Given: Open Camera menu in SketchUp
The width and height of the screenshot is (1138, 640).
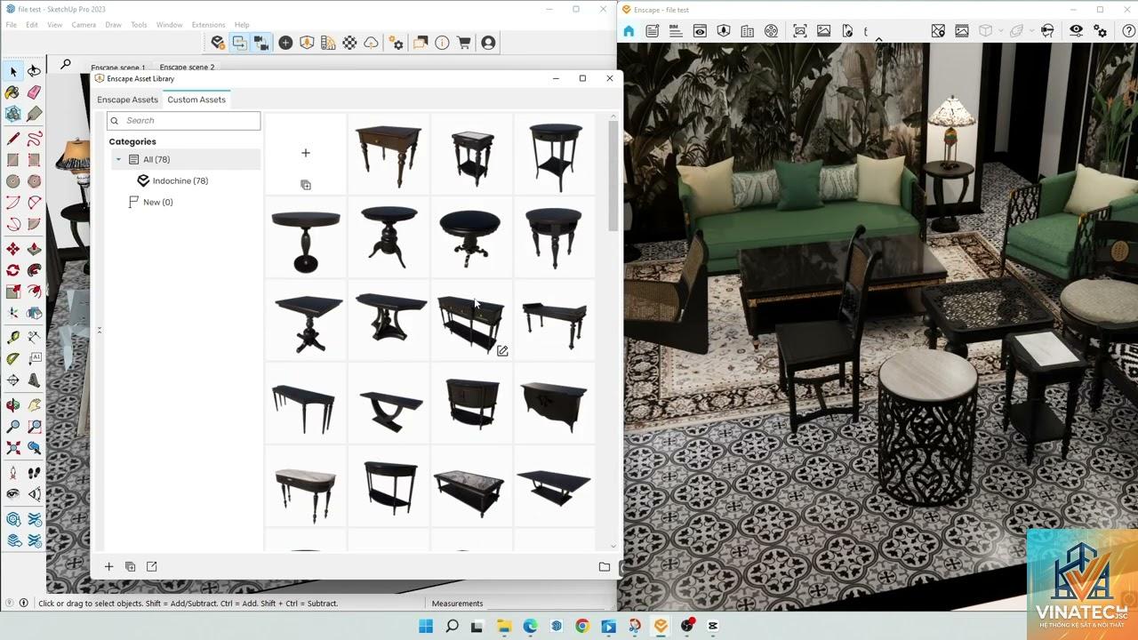Looking at the screenshot, I should coord(84,25).
